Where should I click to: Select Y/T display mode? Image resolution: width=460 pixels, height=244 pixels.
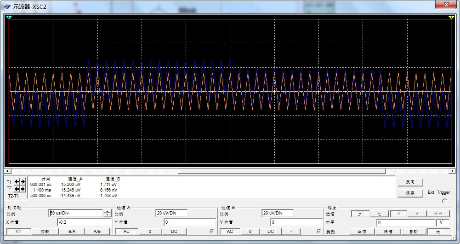point(18,232)
